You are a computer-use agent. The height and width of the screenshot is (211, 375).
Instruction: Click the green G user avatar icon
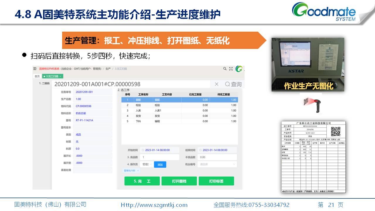[x=239, y=69]
